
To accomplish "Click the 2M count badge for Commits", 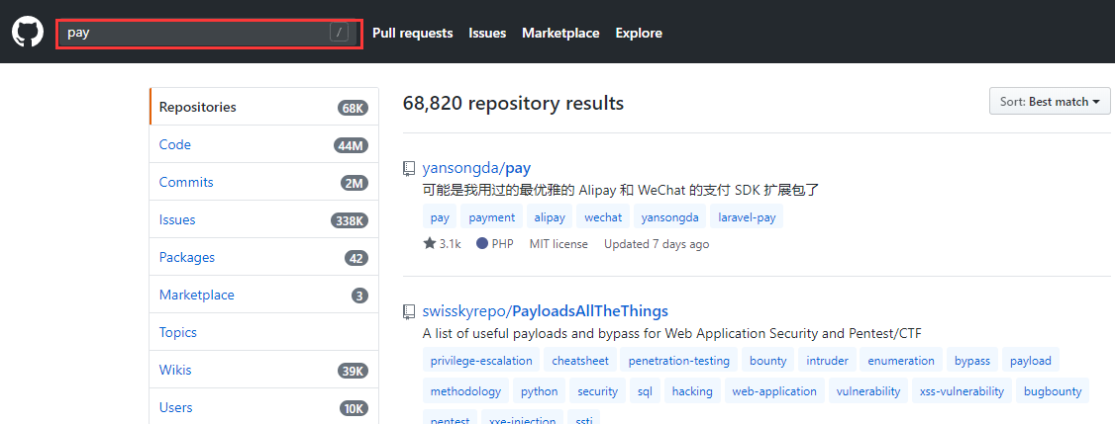I will coord(355,183).
